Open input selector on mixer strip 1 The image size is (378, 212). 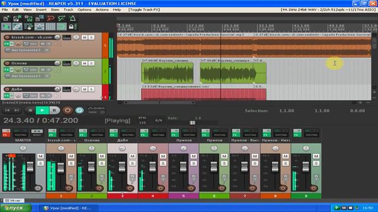pos(71,178)
